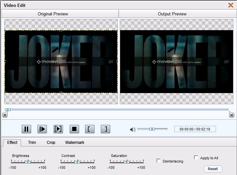Close the Video Edit dialog

[231, 5]
